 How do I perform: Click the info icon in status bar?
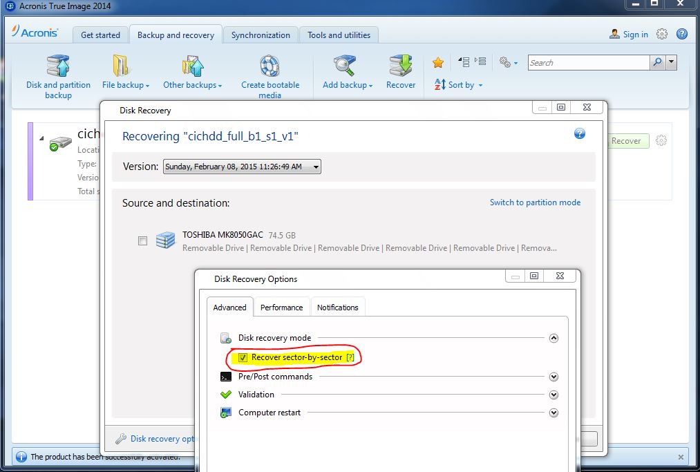21,457
